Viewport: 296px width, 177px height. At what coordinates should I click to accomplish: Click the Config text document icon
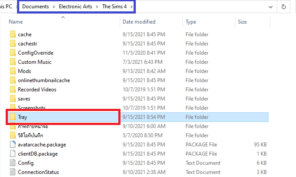click(13, 163)
